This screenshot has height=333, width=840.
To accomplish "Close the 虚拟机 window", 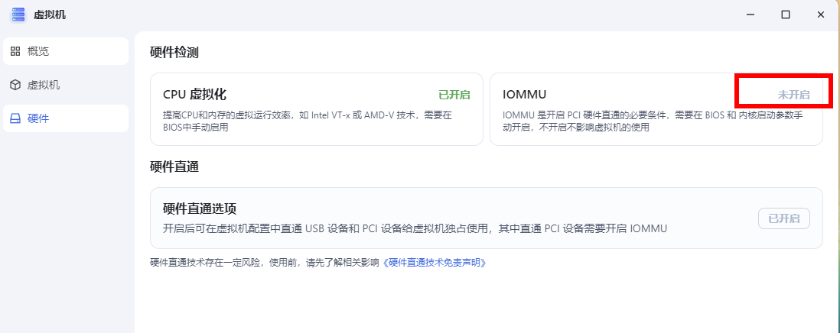I will (820, 15).
